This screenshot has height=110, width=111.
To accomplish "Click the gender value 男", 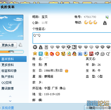I will point(46,65).
